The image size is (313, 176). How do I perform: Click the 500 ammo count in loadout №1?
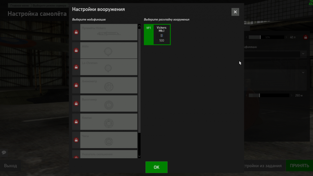[162, 40]
